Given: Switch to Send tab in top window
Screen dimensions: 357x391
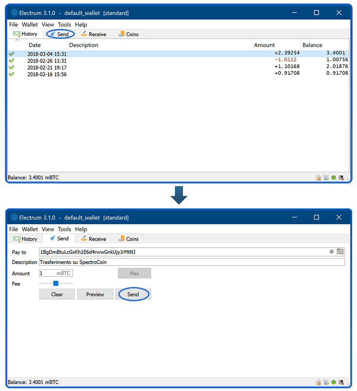Looking at the screenshot, I should point(60,34).
